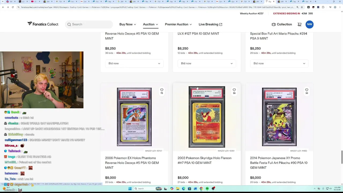
Task: Click the "12 bids" count text
Action: tap(181, 53)
